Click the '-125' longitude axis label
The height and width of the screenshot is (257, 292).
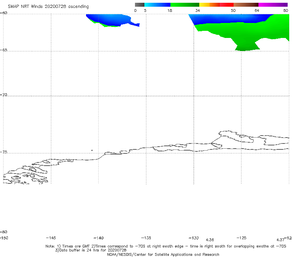point(241,238)
